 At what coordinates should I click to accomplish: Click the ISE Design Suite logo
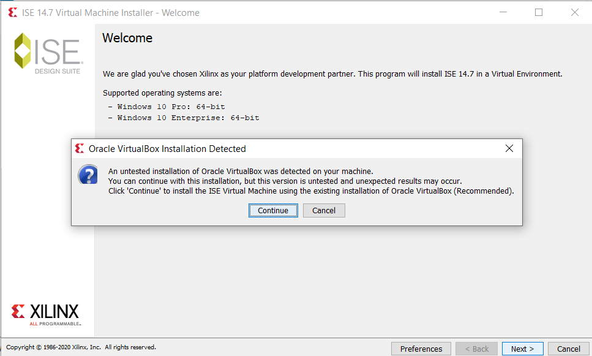pos(48,53)
